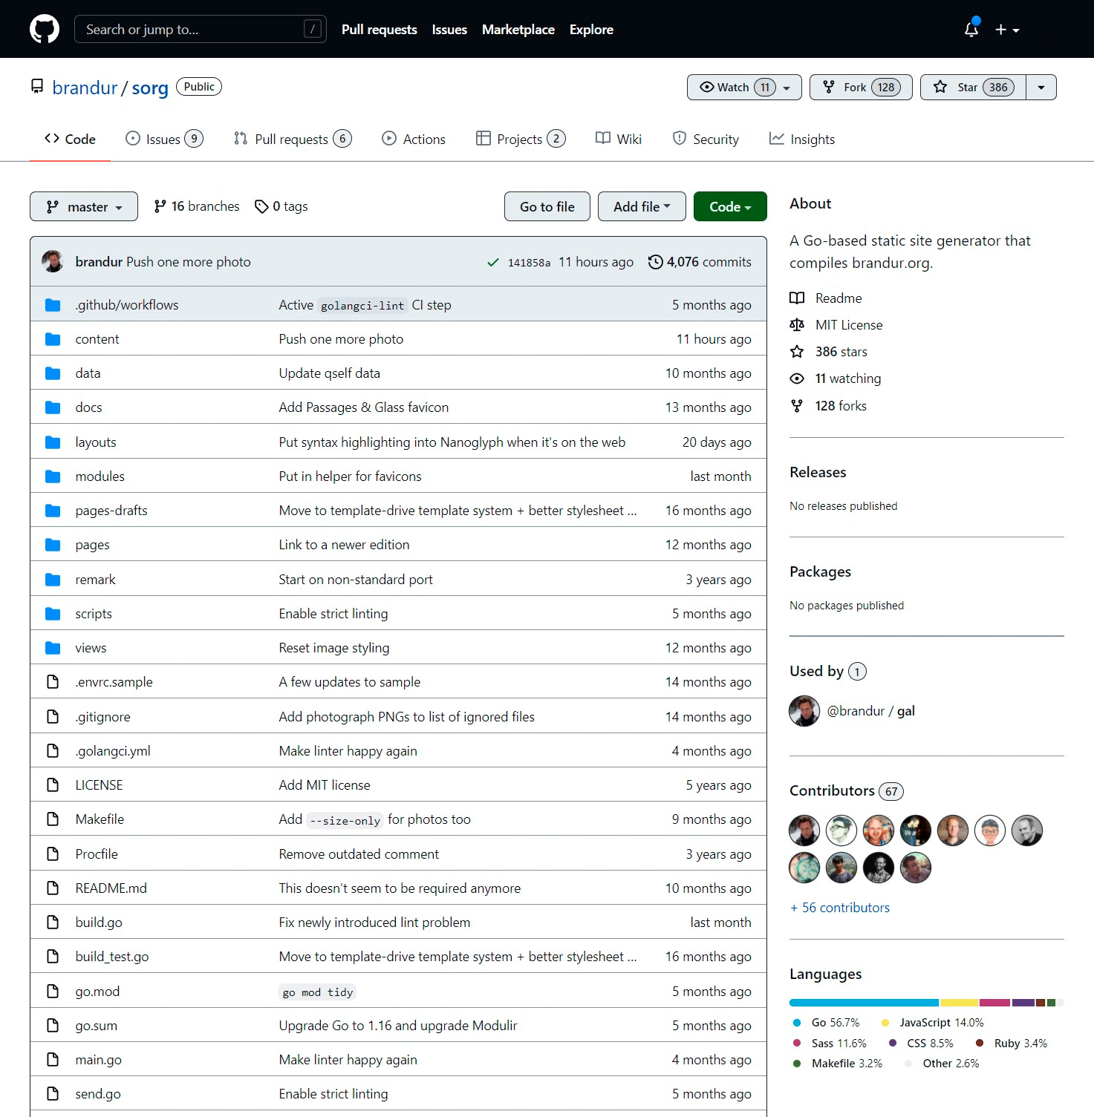This screenshot has height=1117, width=1094.
Task: Fork the repository with the Fork button
Action: 861,88
